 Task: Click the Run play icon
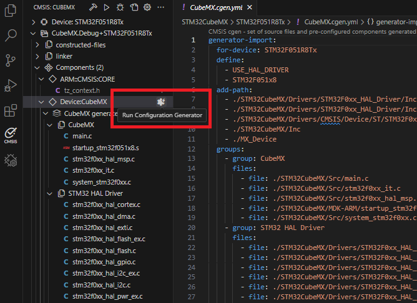click(107, 7)
